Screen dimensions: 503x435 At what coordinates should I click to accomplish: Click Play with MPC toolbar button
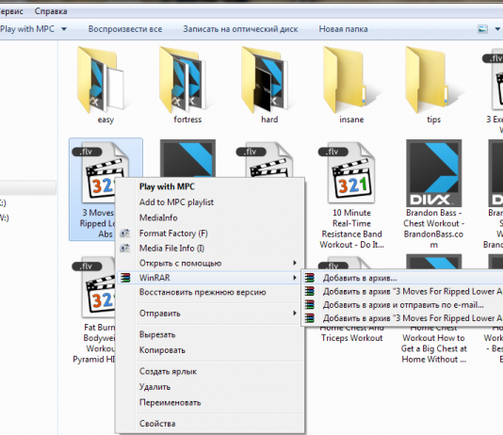[x=27, y=29]
